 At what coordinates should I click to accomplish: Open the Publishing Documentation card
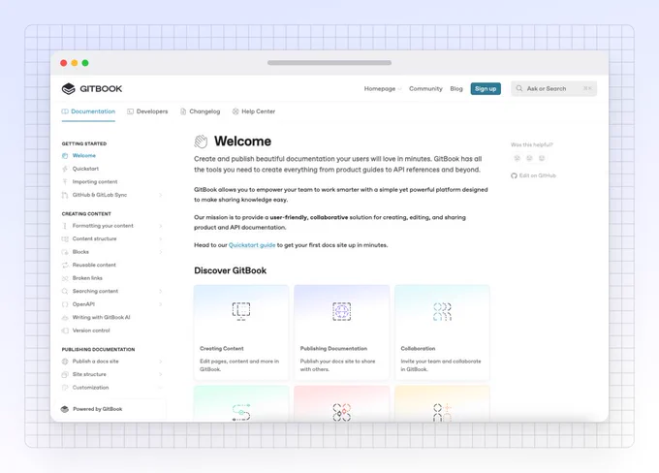(342, 332)
